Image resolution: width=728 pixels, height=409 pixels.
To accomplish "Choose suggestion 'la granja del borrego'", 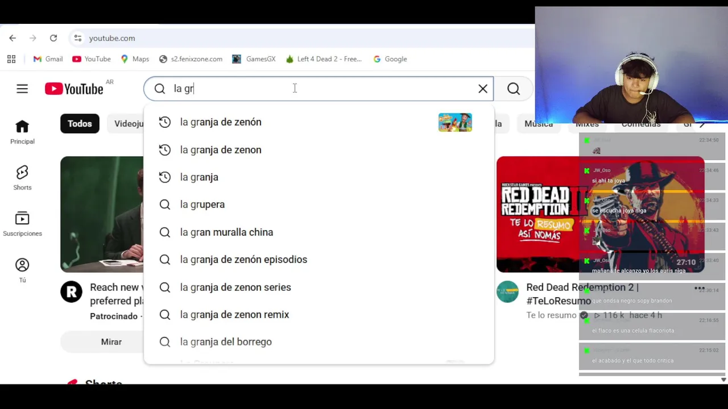I will [x=318, y=342].
